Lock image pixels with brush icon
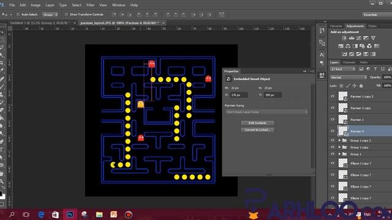The width and height of the screenshot is (392, 220). 348,86
